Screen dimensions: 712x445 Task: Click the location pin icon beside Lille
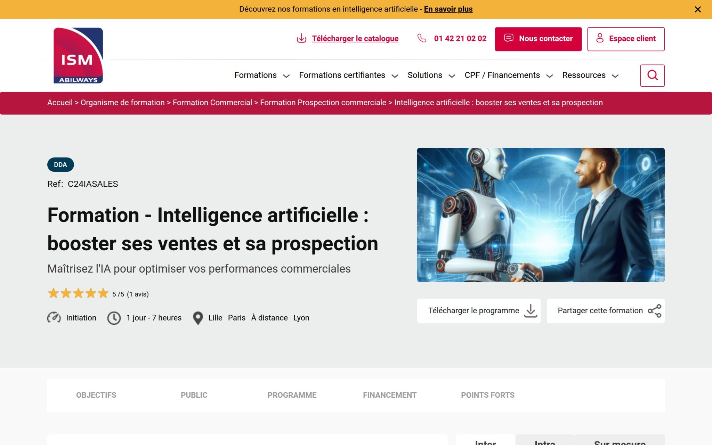[x=198, y=318]
